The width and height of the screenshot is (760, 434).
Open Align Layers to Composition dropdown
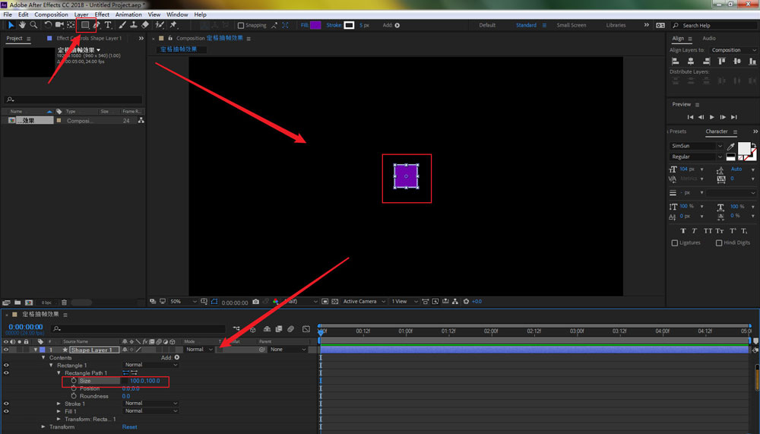[733, 50]
